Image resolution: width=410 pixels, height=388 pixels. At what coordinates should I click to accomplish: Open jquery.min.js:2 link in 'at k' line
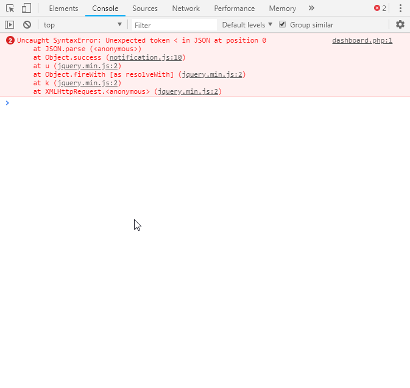pyautogui.click(x=87, y=83)
